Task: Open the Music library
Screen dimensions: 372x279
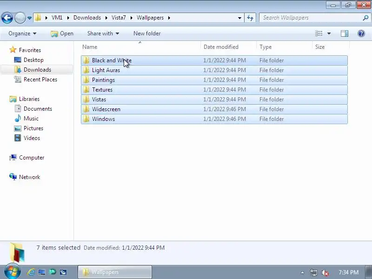Action: tap(31, 119)
